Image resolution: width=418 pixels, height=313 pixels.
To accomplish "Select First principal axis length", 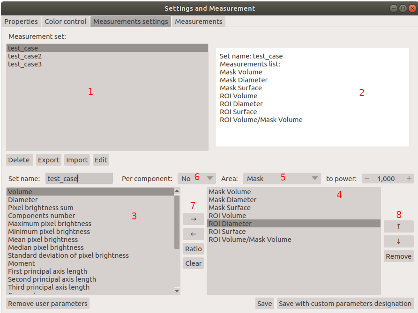I will pos(90,271).
